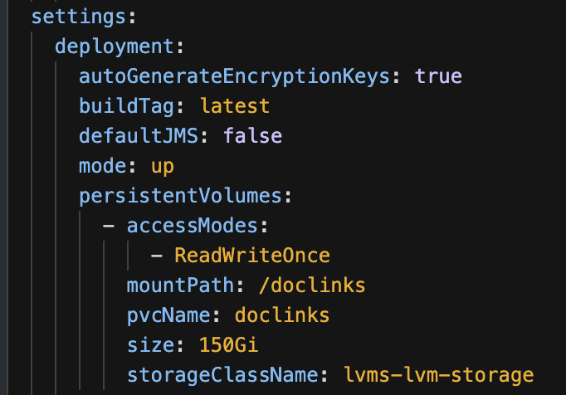
Task: Click the 150Gi size value
Action: (228, 345)
